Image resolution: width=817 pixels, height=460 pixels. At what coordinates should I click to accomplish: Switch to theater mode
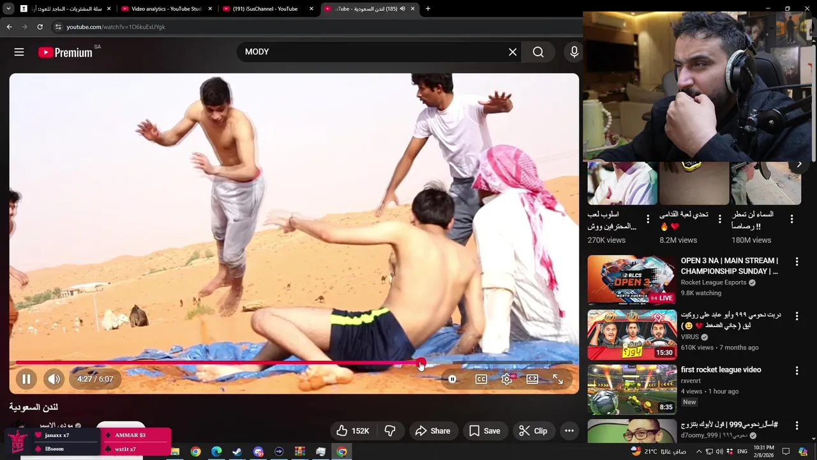pos(532,379)
